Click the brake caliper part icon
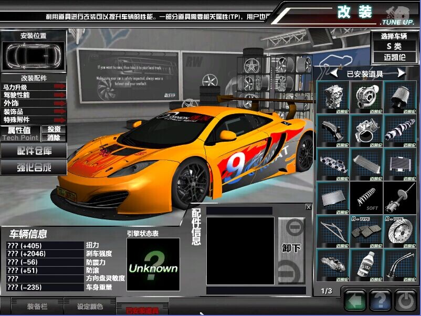The width and height of the screenshot is (421, 316). pyautogui.click(x=333, y=265)
